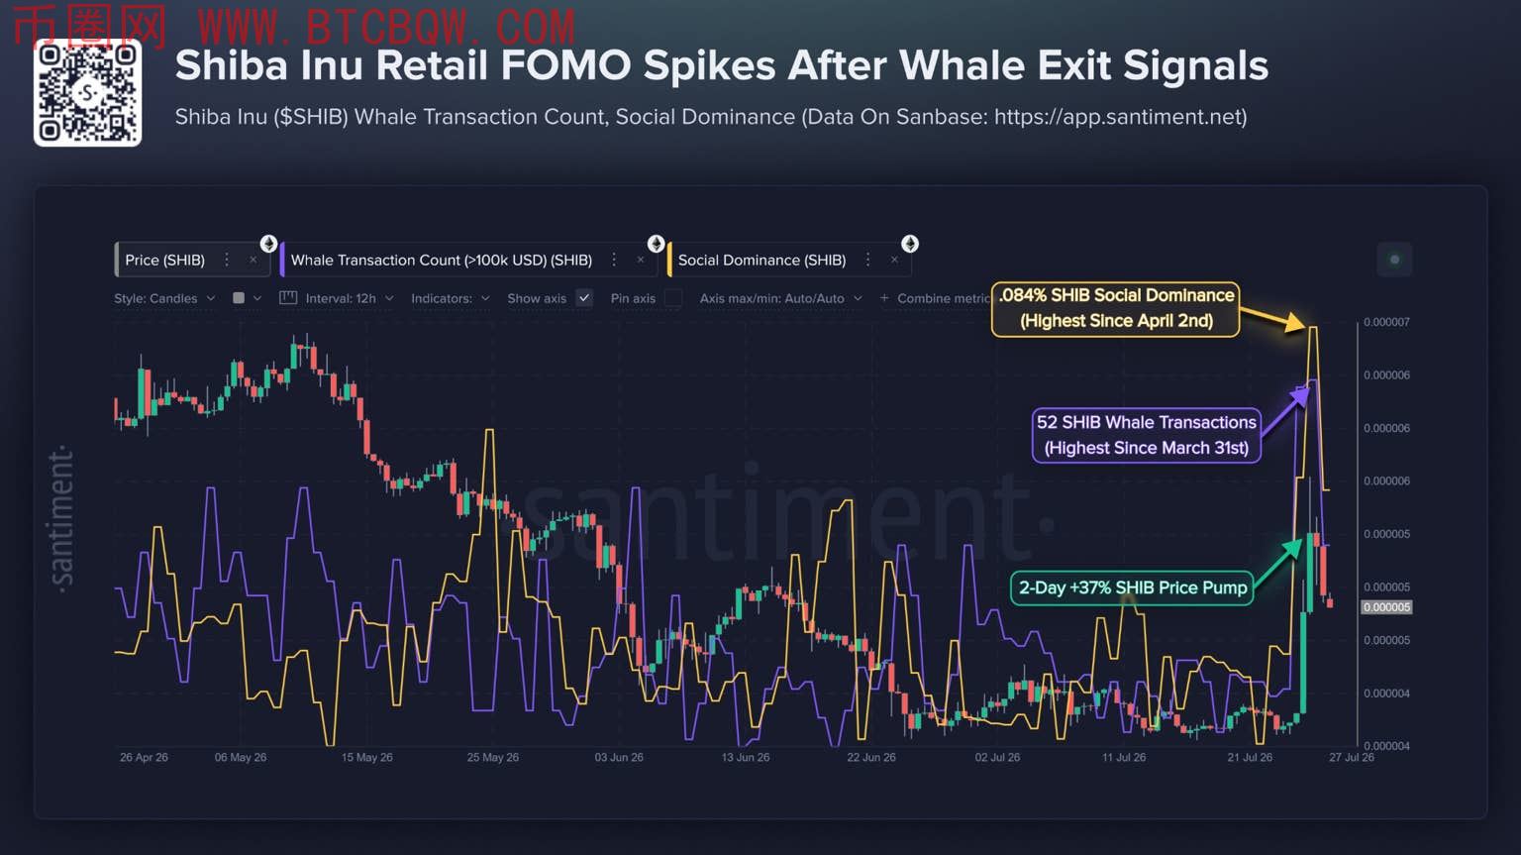Expand the Style: Candles dropdown
The height and width of the screenshot is (855, 1521).
pos(164,298)
